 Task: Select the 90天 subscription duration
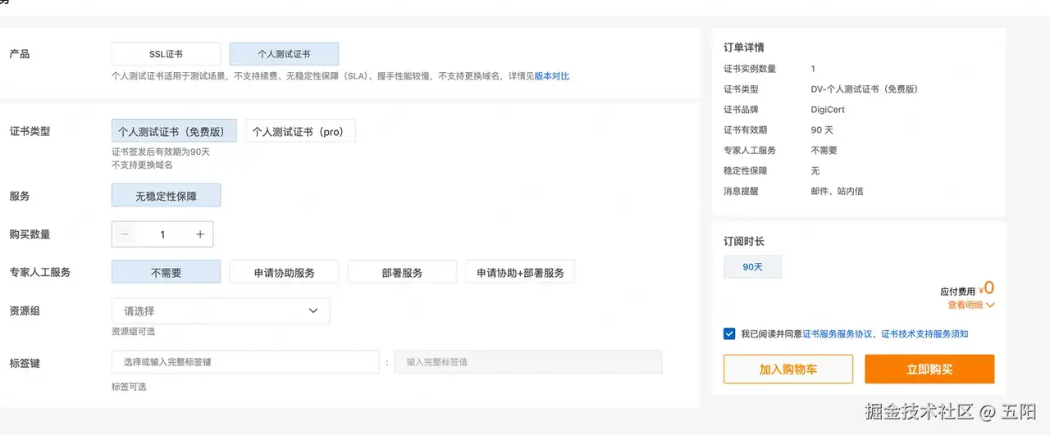[753, 267]
